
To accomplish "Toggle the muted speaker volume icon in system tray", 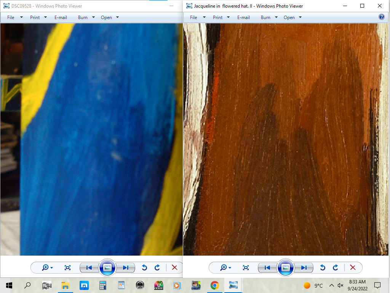I will [340, 285].
